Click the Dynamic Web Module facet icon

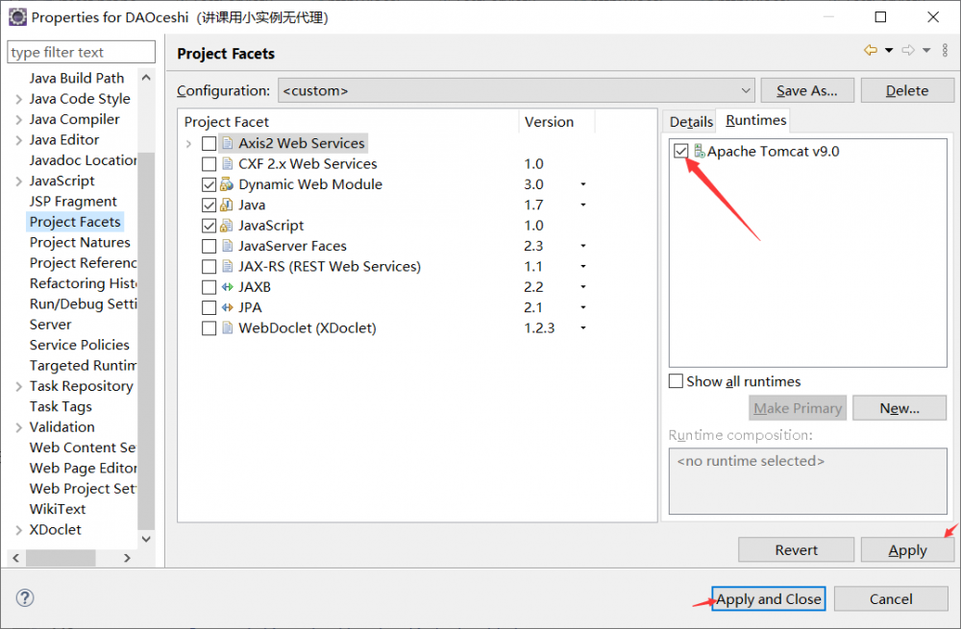pos(227,184)
